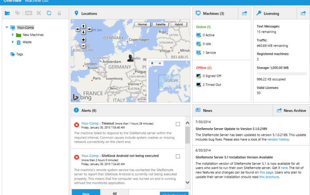Click the H button on mini map
Screen dimensions: 310x195
(160, 63)
